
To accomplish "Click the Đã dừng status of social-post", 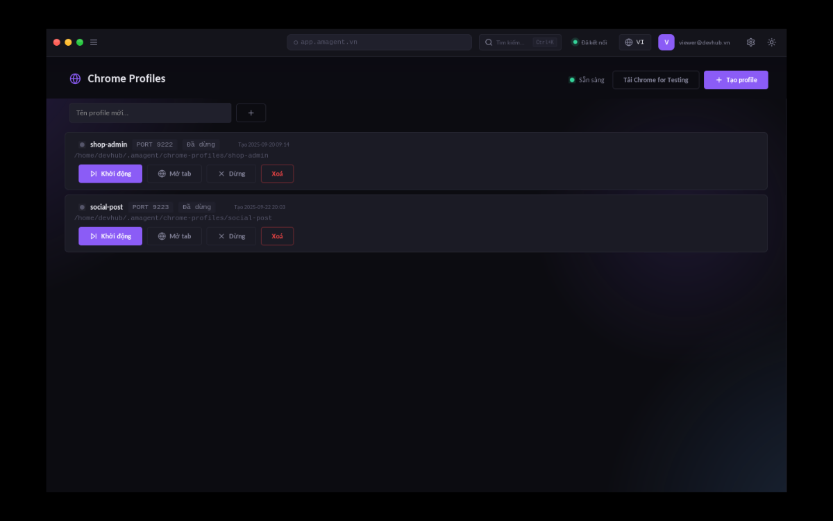I will click(x=197, y=207).
